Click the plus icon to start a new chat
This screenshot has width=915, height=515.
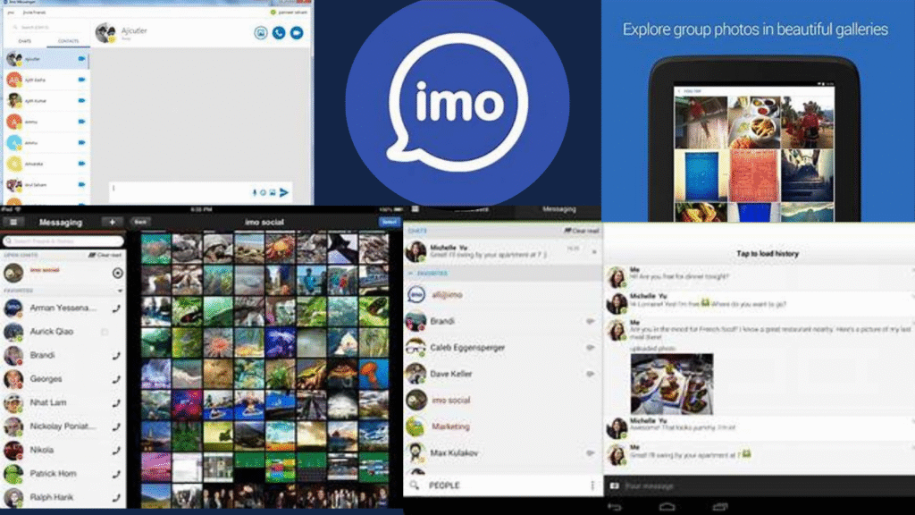(x=113, y=221)
